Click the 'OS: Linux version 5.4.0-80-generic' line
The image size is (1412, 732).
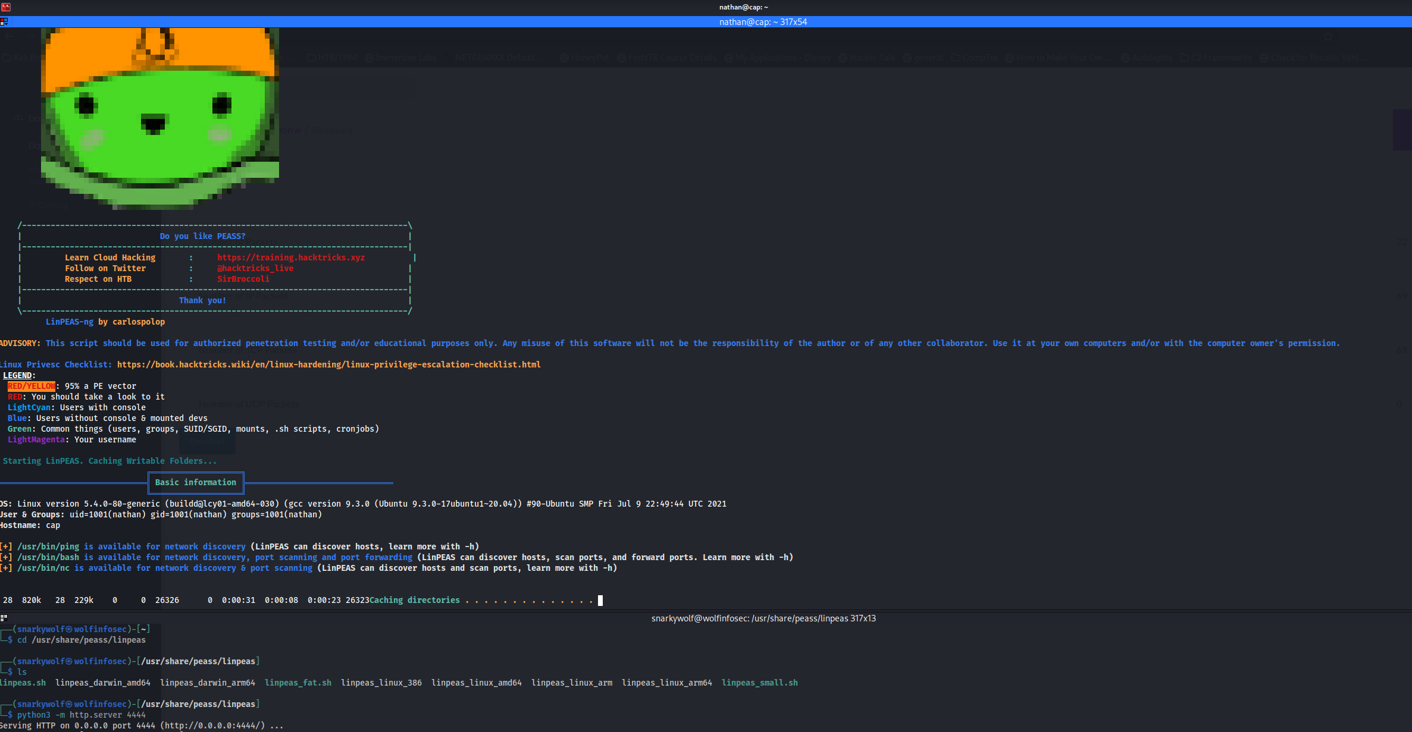tap(363, 504)
